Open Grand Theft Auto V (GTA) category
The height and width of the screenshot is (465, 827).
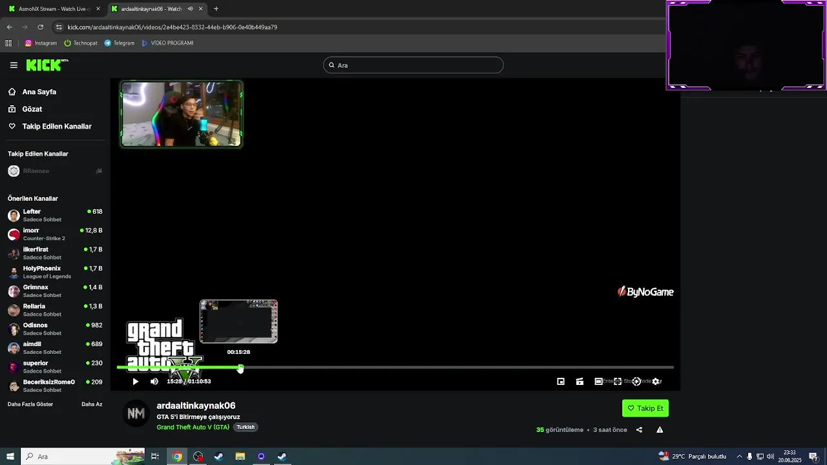click(x=193, y=427)
